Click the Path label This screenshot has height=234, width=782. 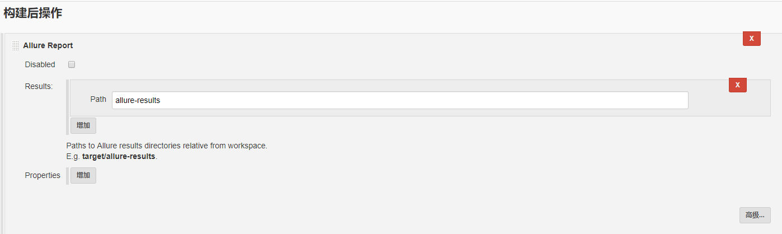98,99
